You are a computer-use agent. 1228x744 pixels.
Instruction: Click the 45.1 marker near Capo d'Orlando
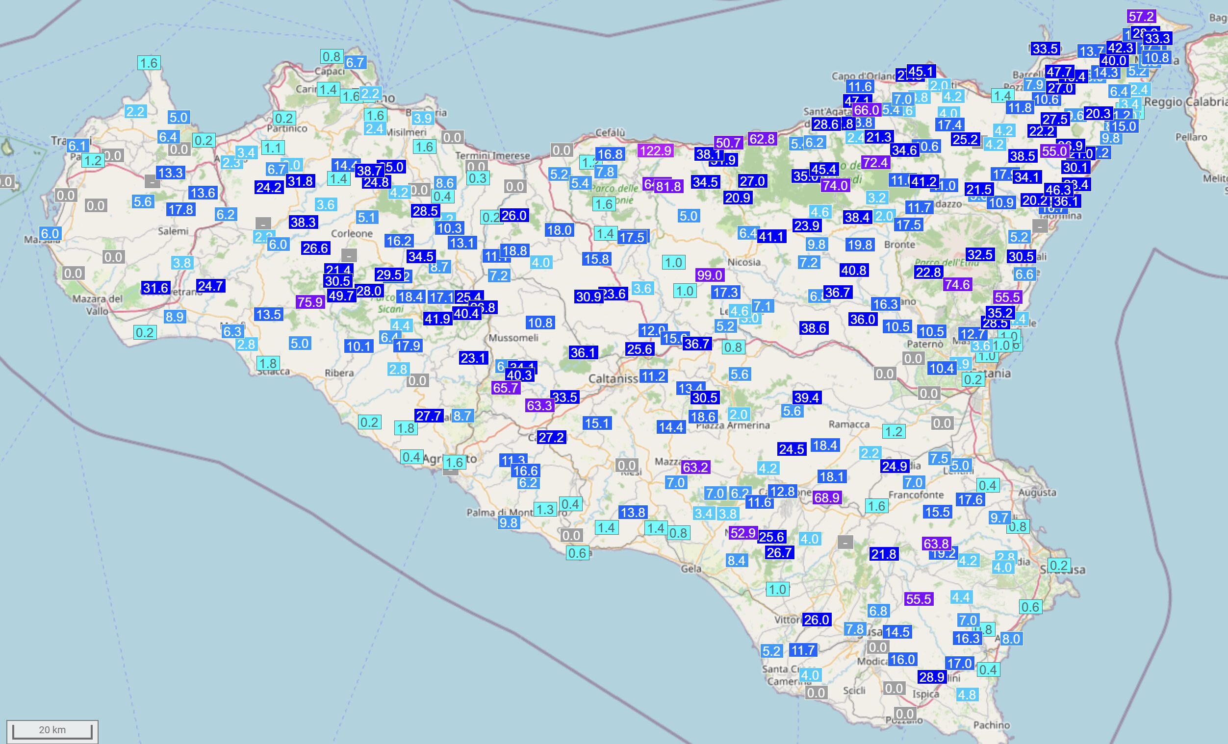pyautogui.click(x=921, y=72)
